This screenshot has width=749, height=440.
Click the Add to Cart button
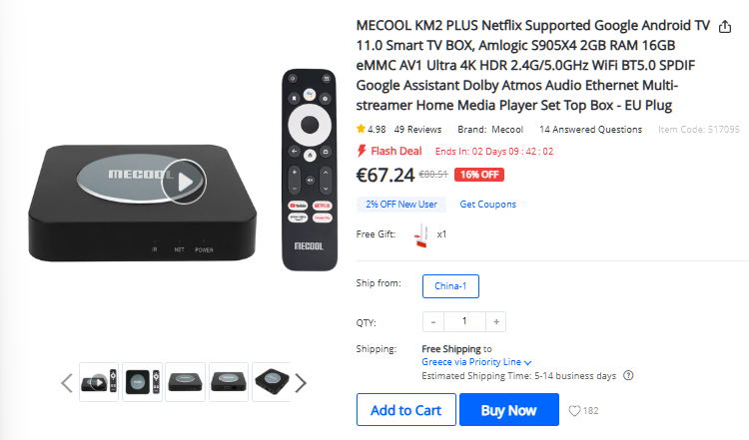click(406, 410)
